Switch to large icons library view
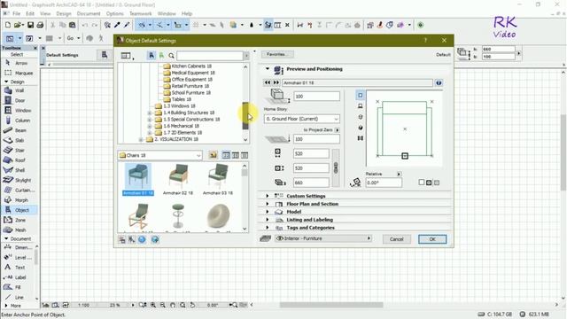This screenshot has height=319, width=567. pos(226,155)
